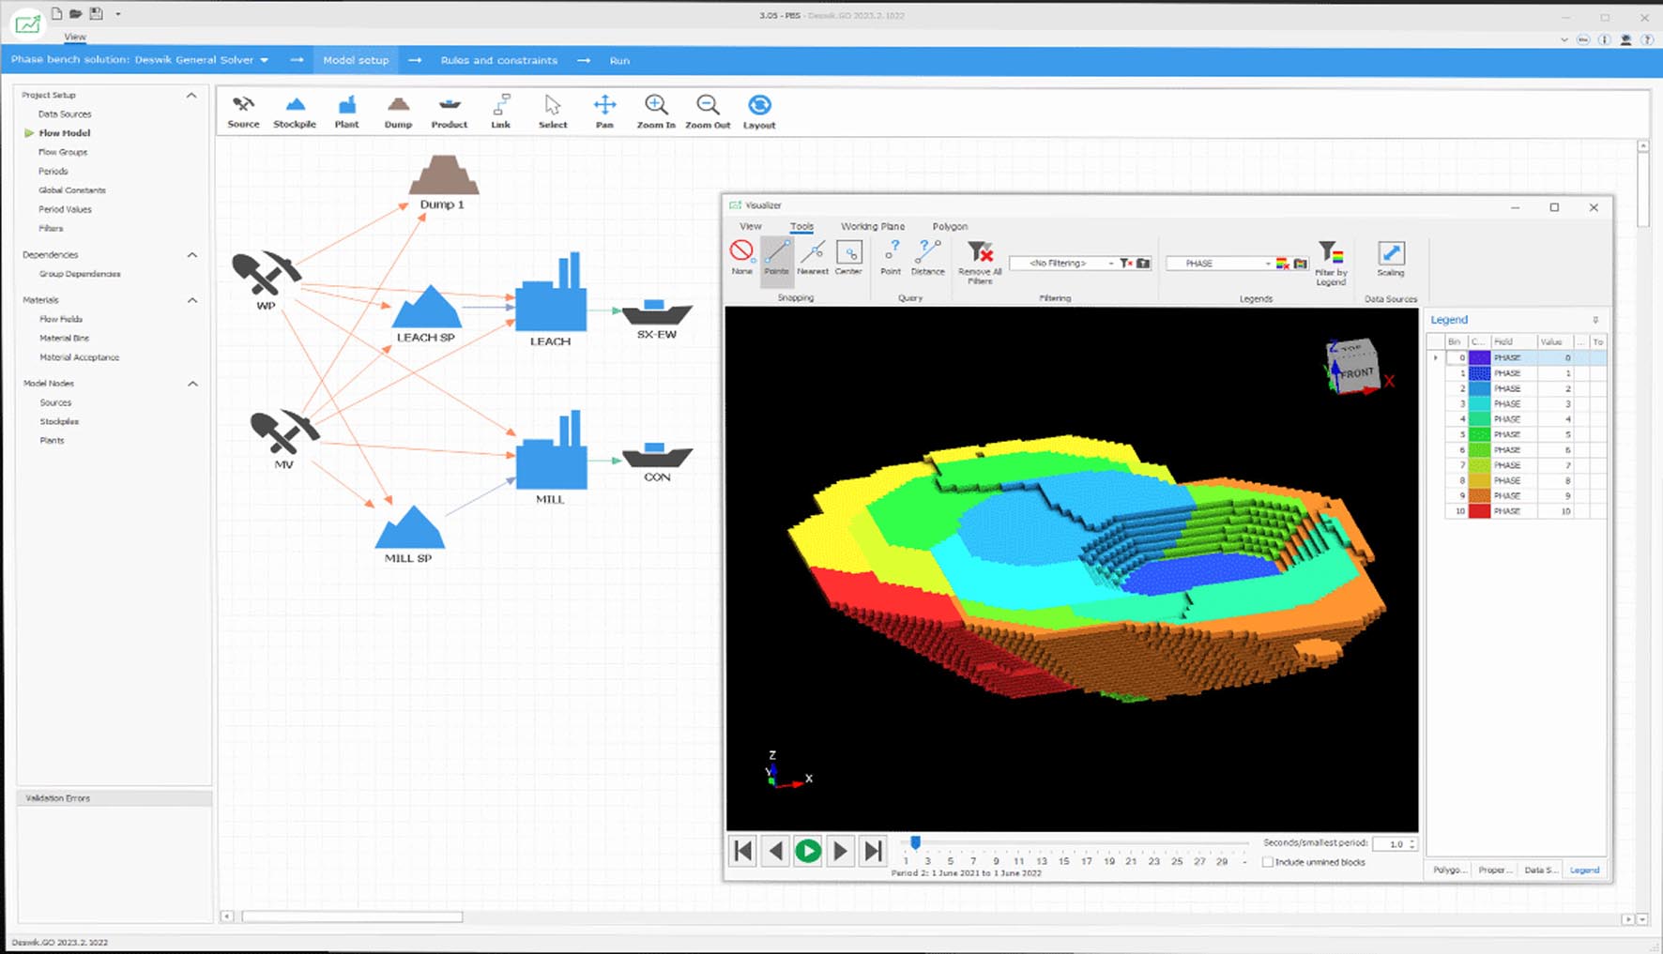Image resolution: width=1663 pixels, height=954 pixels.
Task: Select the Stockpile node tool
Action: (295, 111)
